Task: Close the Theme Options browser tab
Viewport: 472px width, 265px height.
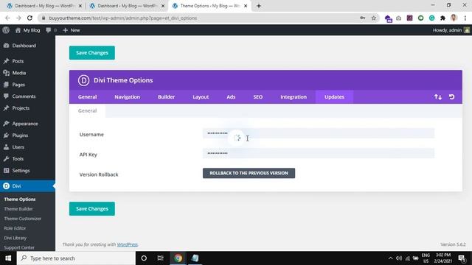Action: point(246,6)
